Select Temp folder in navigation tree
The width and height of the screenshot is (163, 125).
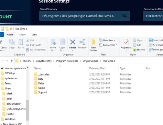pyautogui.click(x=8, y=83)
